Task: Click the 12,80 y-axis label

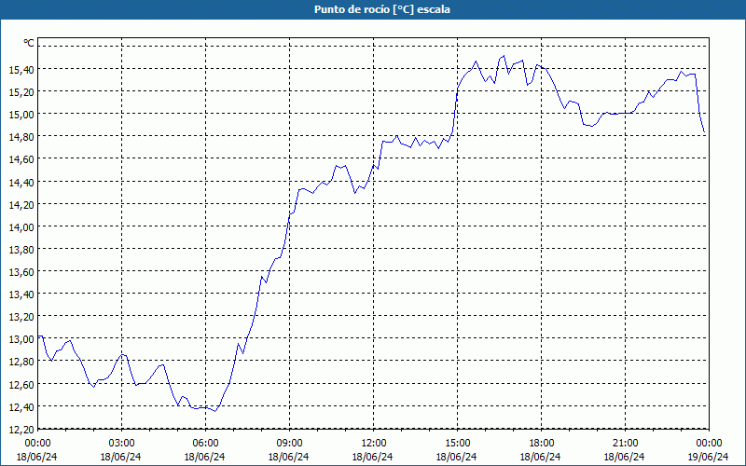Action: pyautogui.click(x=21, y=362)
